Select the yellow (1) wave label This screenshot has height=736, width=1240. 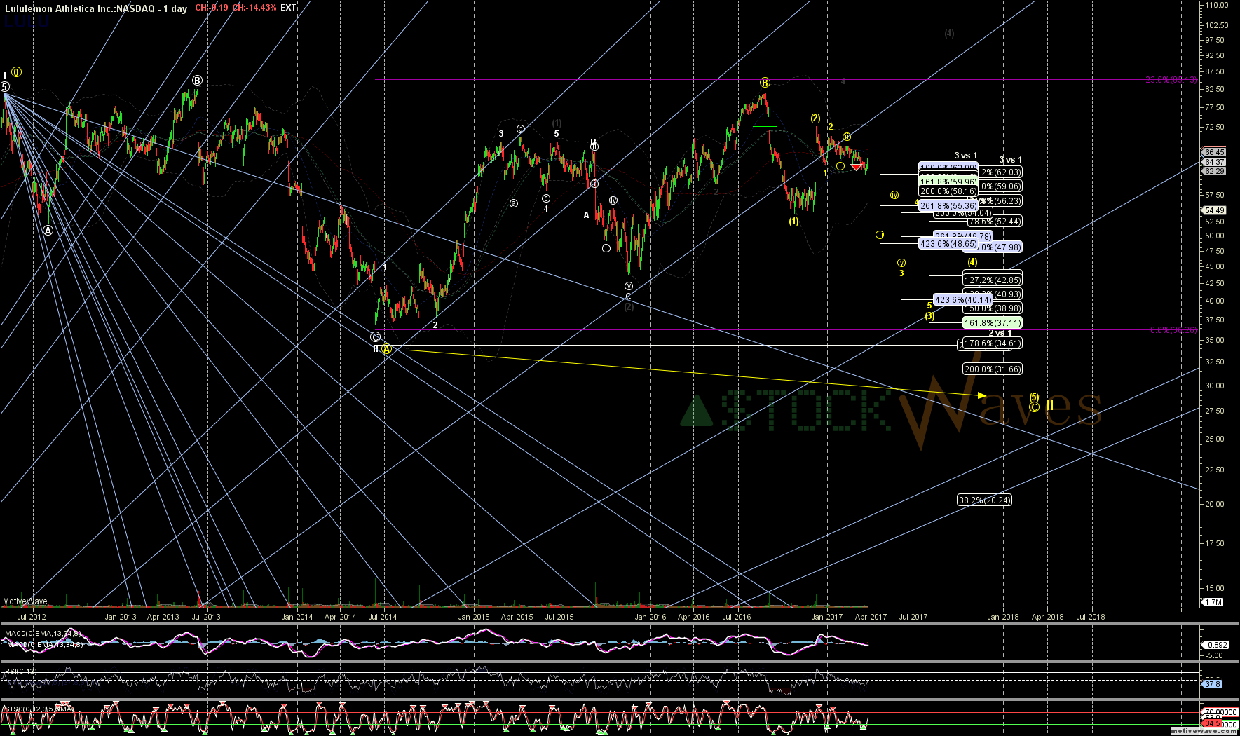point(793,221)
